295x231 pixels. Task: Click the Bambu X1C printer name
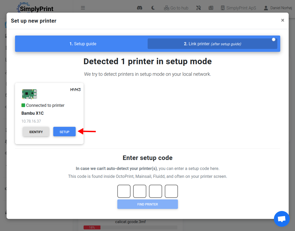pos(32,113)
